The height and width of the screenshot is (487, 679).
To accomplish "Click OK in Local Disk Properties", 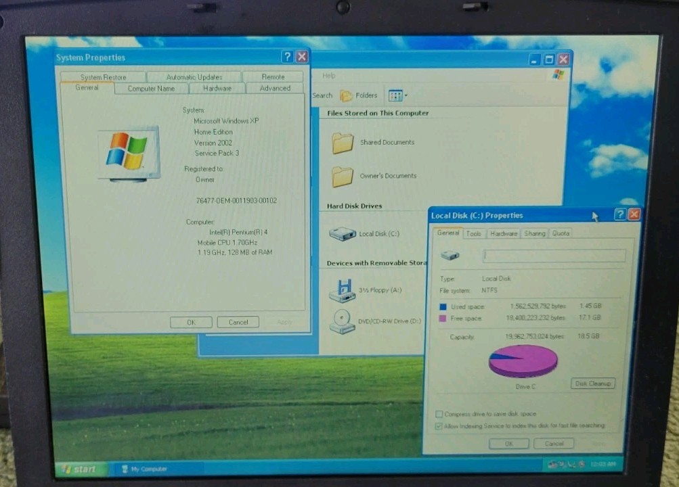I will 509,444.
